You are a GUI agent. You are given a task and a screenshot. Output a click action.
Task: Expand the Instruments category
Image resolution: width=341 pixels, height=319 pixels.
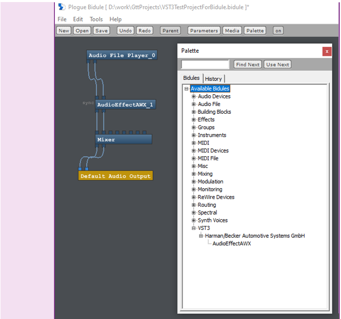[193, 135]
